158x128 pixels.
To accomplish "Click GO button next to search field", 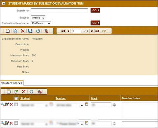I will (x=95, y=10).
